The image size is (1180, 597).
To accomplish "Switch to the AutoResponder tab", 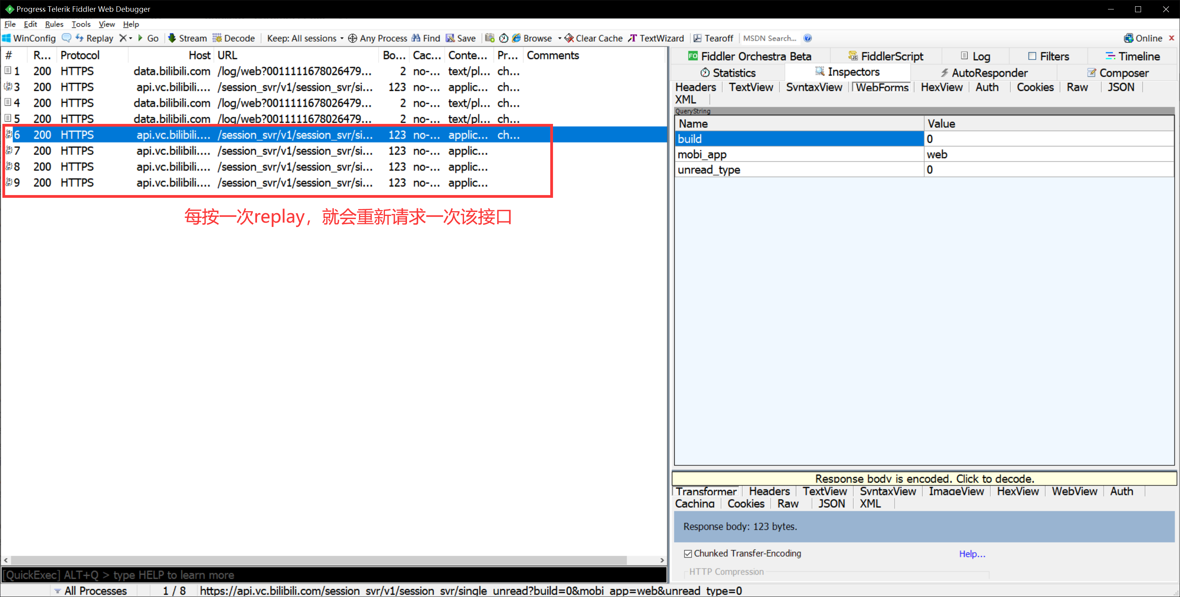I will click(x=984, y=73).
